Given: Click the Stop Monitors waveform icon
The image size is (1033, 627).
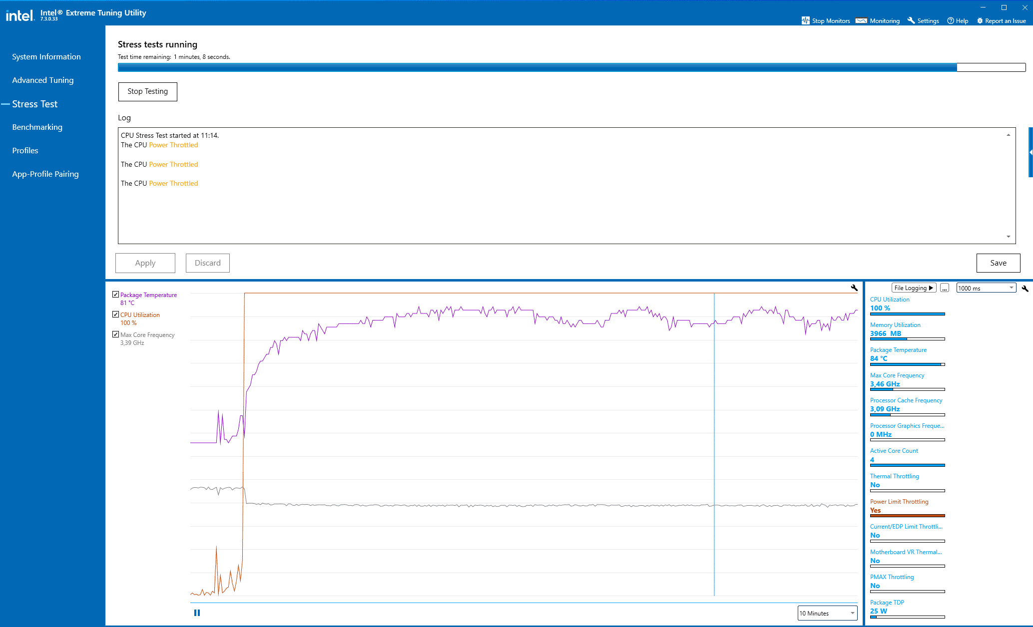Looking at the screenshot, I should point(805,20).
